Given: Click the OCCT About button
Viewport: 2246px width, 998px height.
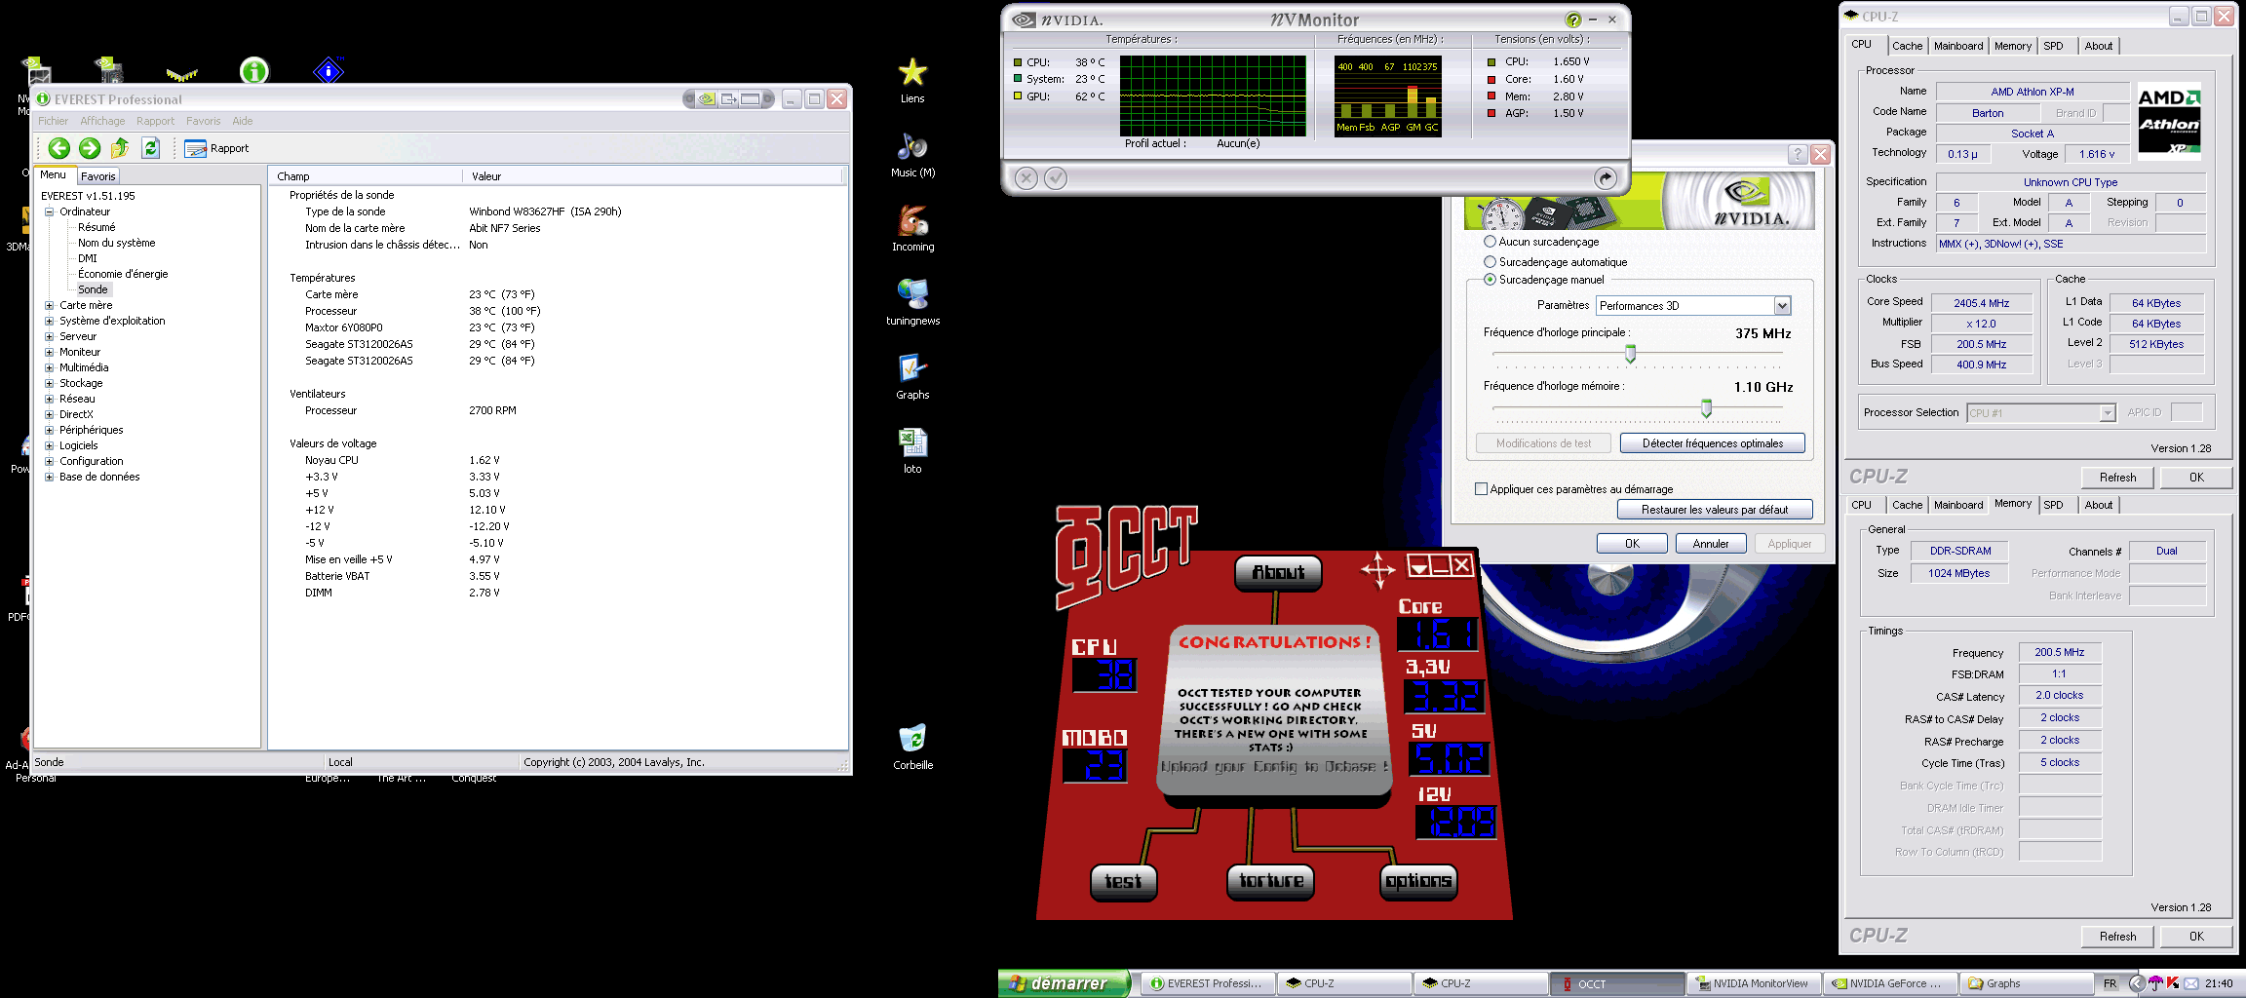Looking at the screenshot, I should pos(1278,573).
